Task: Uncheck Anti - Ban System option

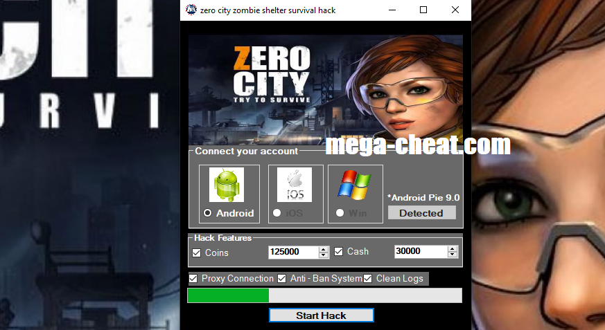Action: (282, 278)
